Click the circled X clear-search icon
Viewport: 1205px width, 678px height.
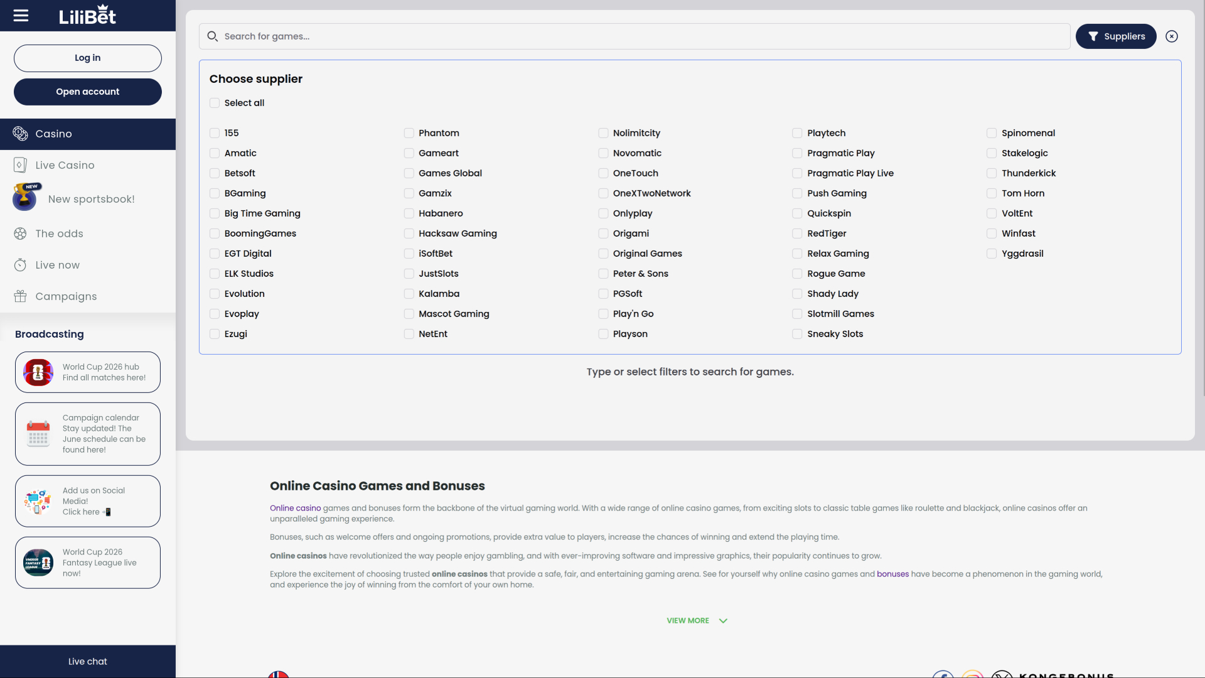click(x=1172, y=36)
